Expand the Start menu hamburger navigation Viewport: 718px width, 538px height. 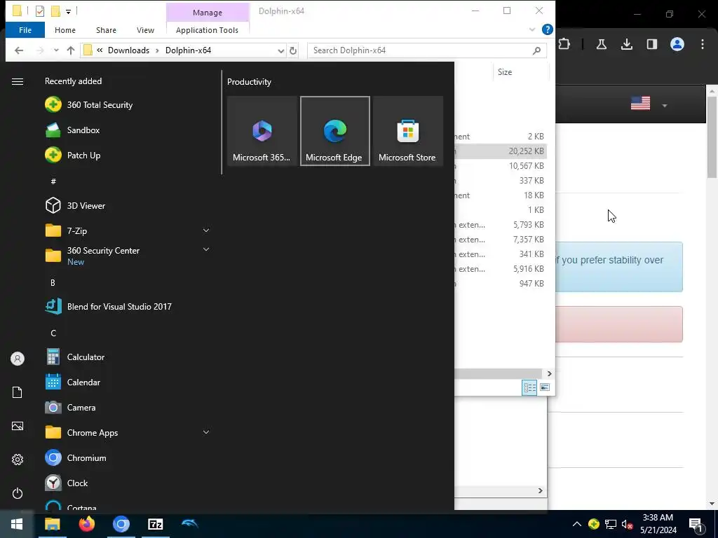click(18, 81)
